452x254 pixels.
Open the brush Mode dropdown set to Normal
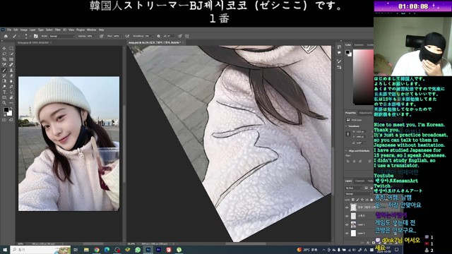(x=62, y=36)
